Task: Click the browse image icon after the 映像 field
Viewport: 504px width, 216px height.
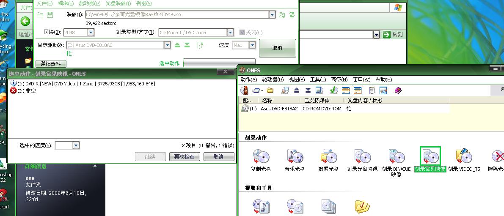Action: pyautogui.click(x=282, y=15)
